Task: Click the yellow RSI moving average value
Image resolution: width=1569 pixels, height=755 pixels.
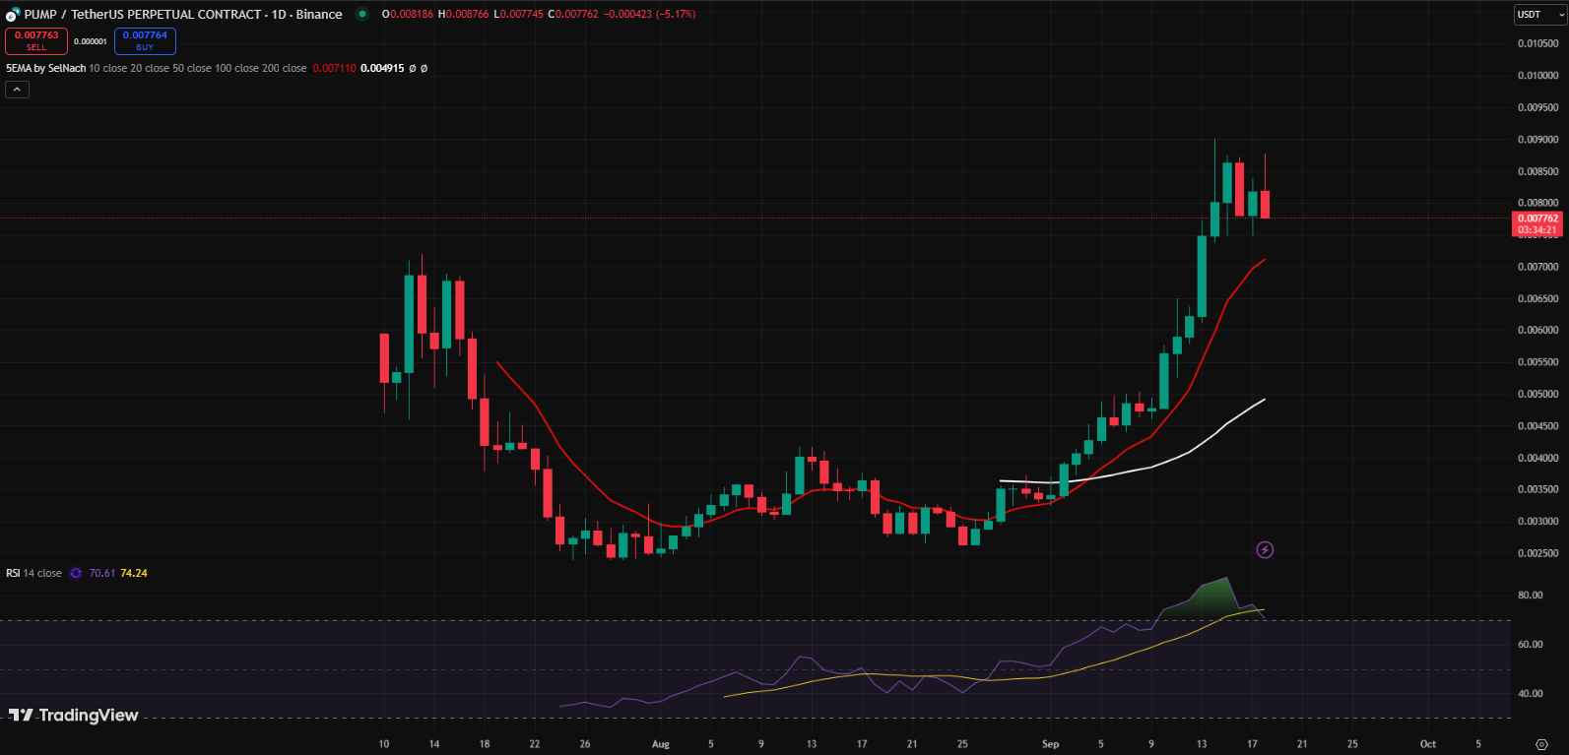Action: tap(134, 573)
